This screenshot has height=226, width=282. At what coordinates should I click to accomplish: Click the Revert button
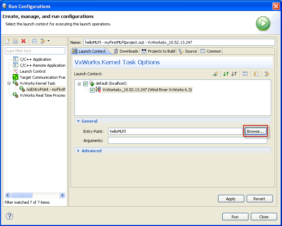[x=259, y=199]
